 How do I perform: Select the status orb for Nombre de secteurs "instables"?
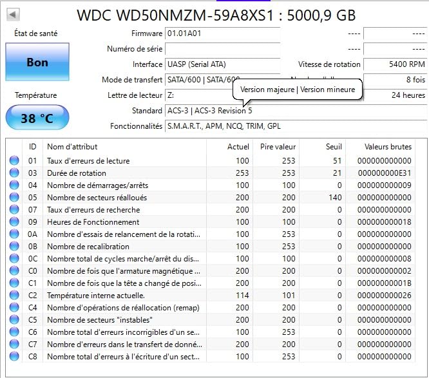(x=14, y=319)
